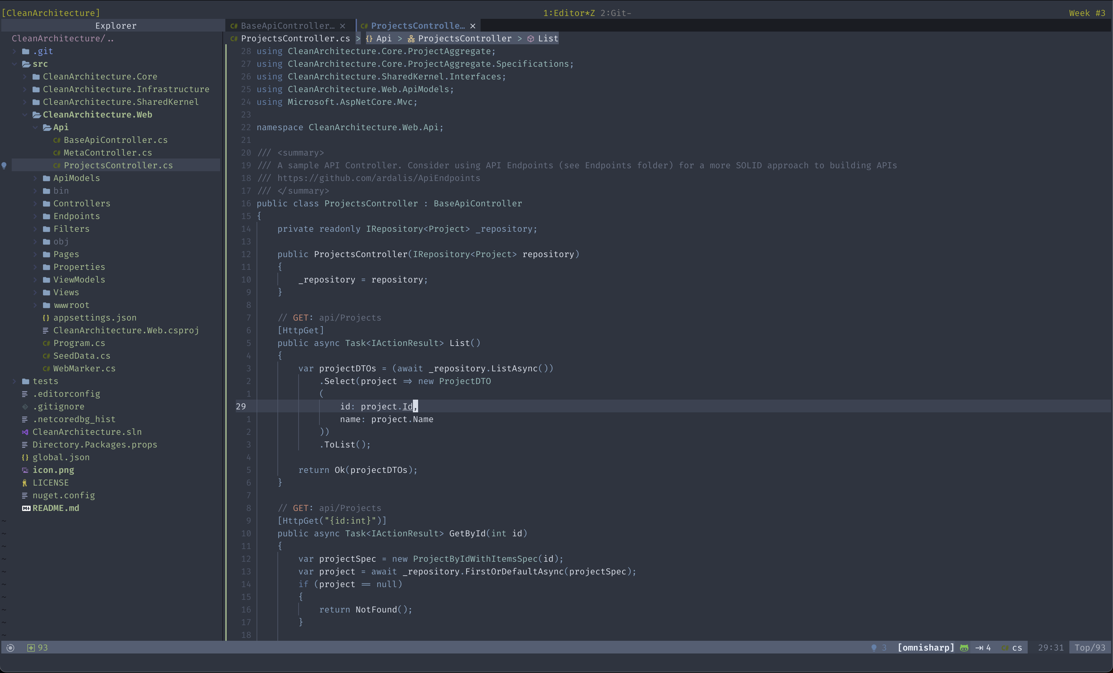Collapse the Api folder in explorer

(x=35, y=127)
